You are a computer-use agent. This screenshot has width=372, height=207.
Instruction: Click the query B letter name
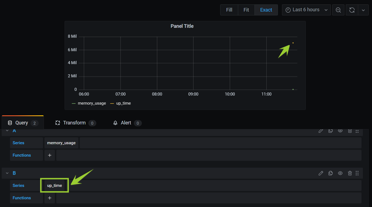pos(14,173)
